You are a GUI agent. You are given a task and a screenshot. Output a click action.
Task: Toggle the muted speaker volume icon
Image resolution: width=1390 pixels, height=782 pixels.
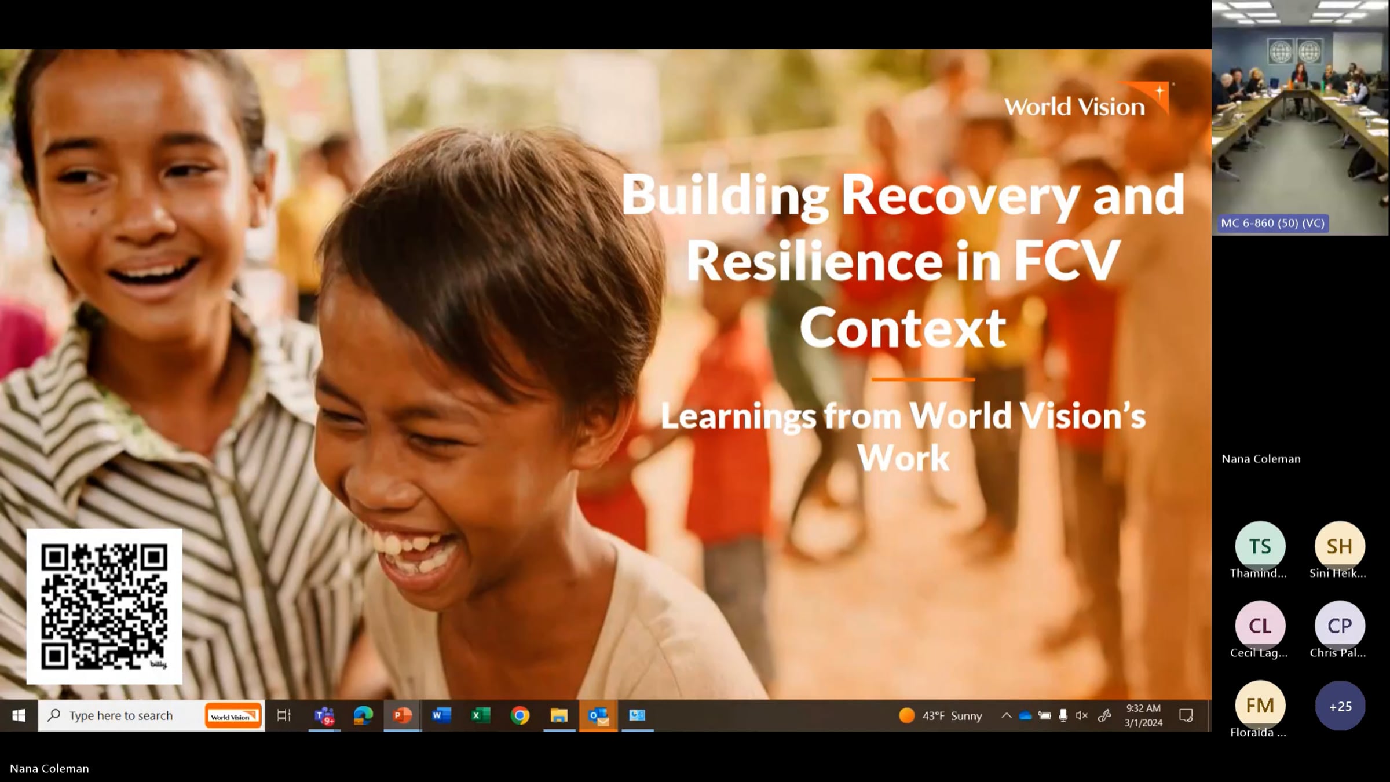point(1081,716)
